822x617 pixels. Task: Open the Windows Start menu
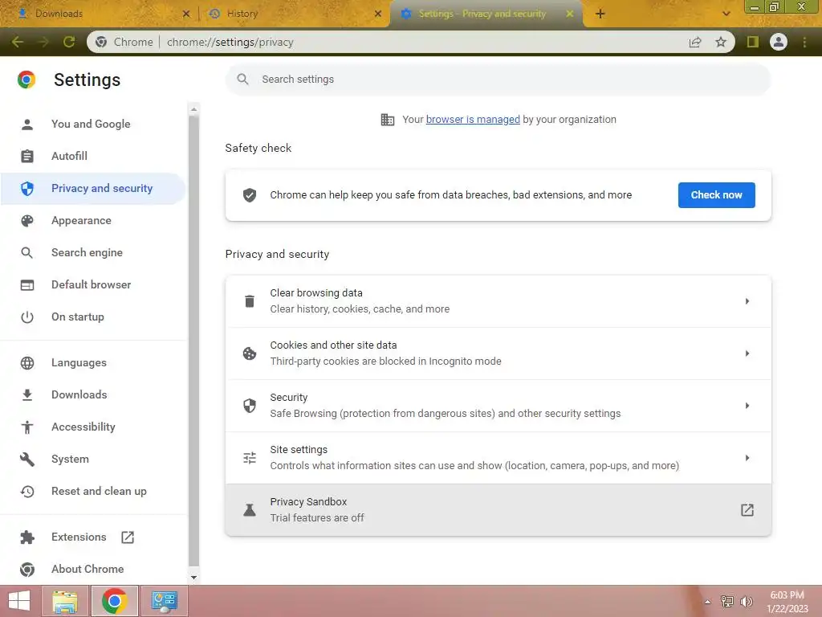click(x=20, y=601)
